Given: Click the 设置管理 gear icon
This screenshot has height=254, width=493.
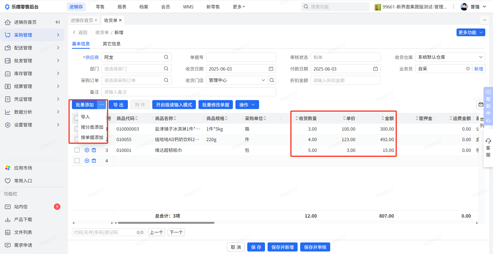Looking at the screenshot, I should (x=8, y=125).
